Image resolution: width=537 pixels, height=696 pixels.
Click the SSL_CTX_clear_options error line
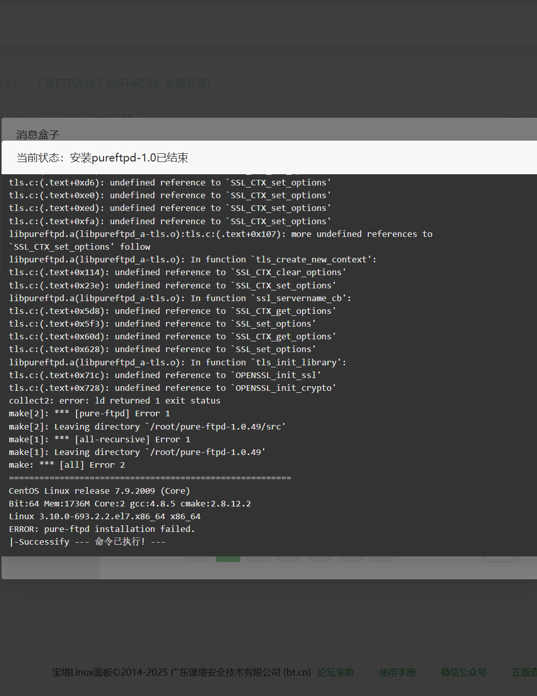tap(177, 272)
